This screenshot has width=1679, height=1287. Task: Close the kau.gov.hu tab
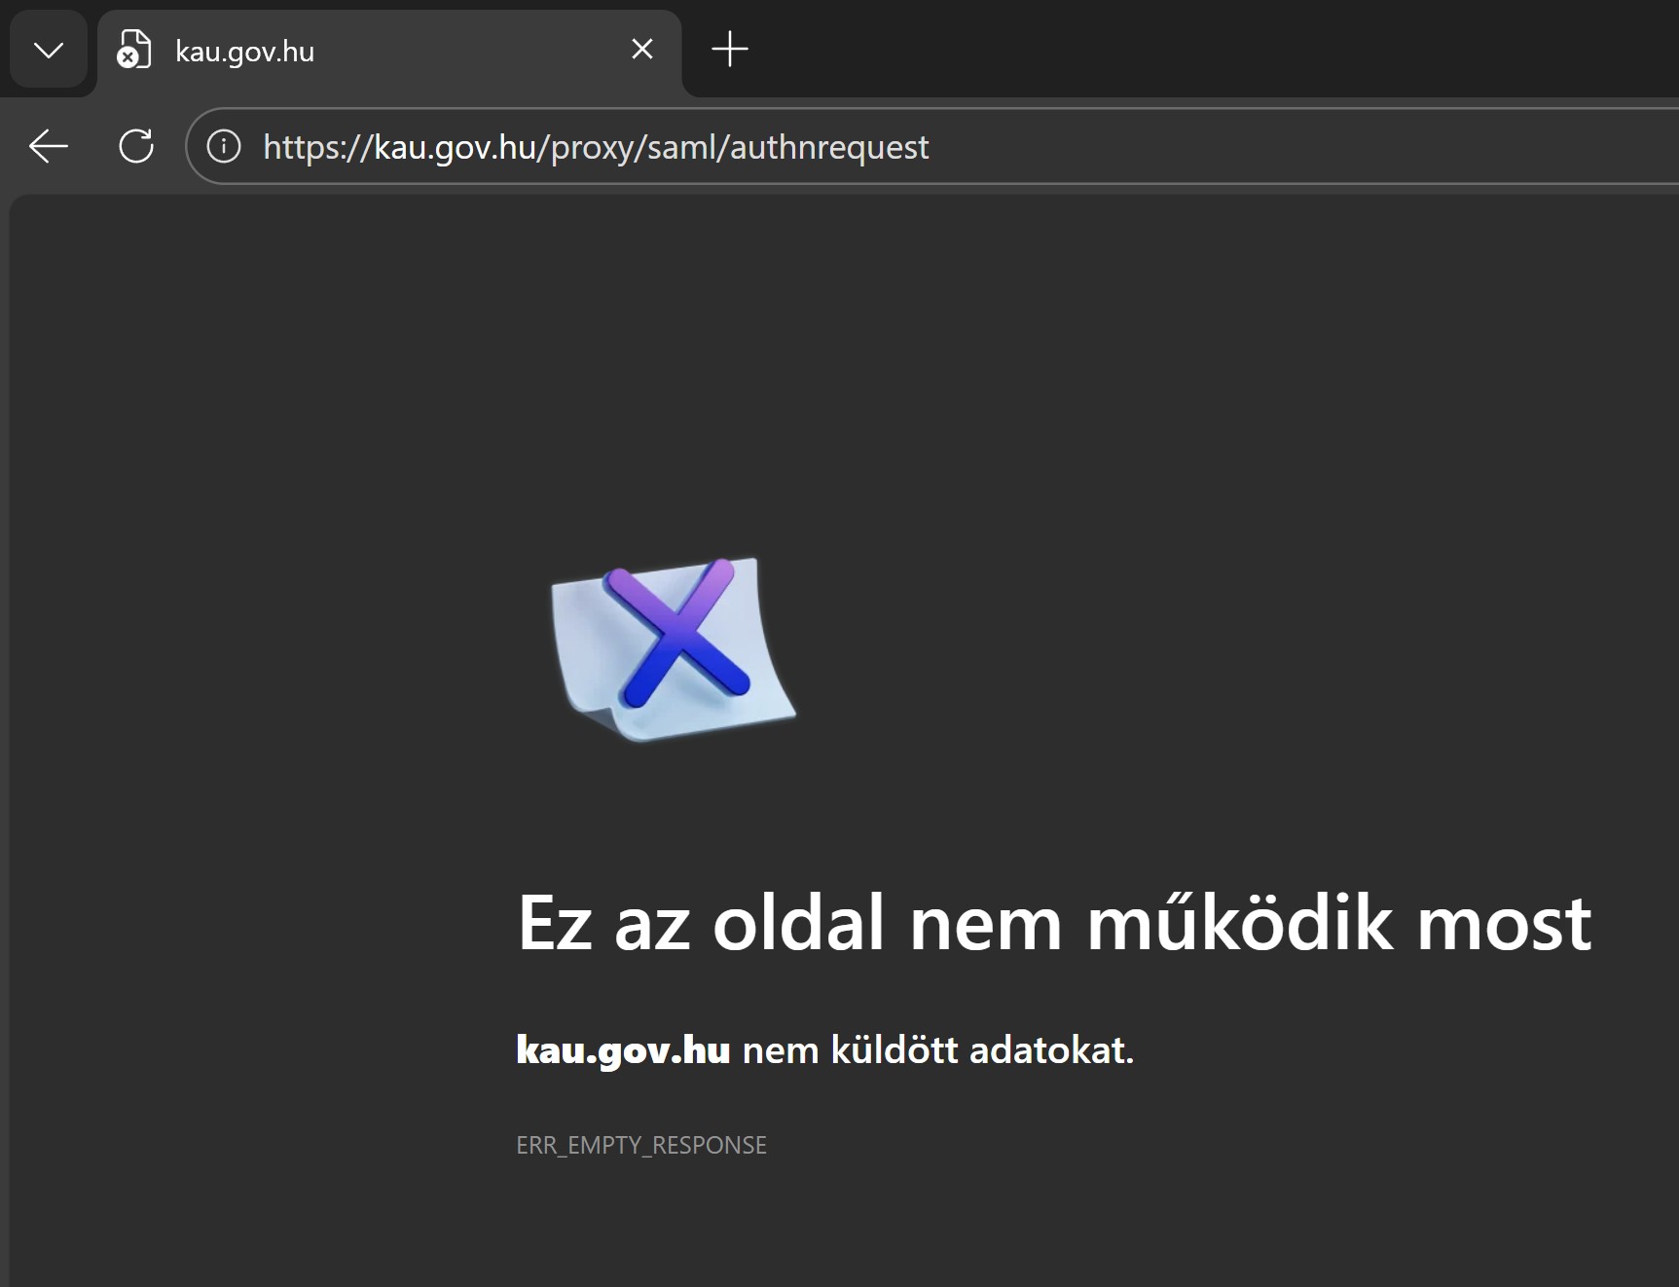point(641,49)
